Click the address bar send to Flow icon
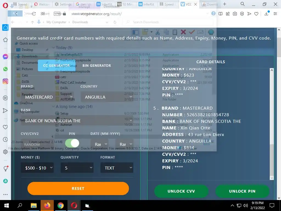This screenshot has height=211, width=281. click(249, 14)
